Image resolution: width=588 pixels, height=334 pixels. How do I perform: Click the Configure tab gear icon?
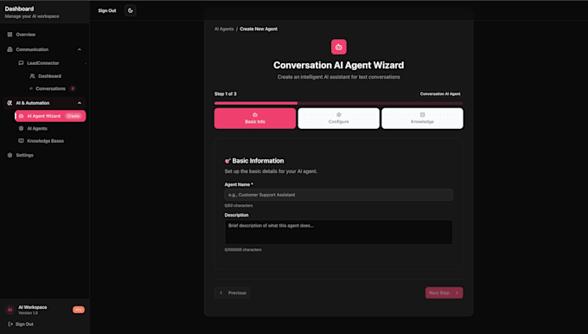coord(339,115)
